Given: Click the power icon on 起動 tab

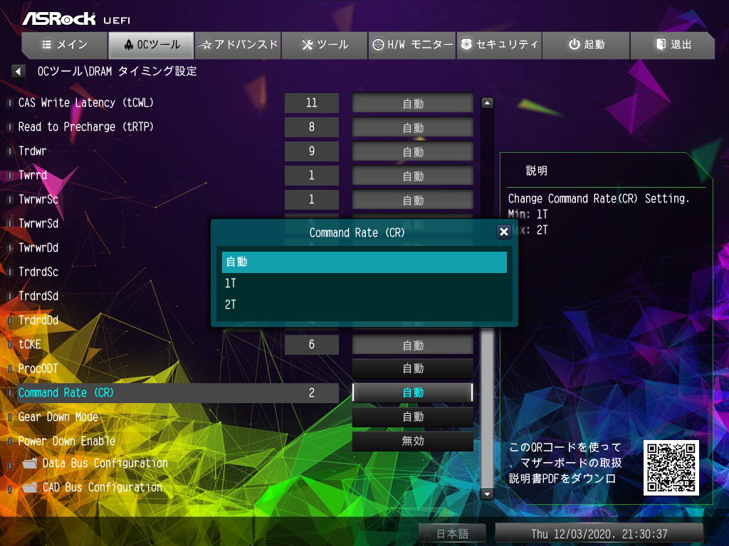Looking at the screenshot, I should [575, 44].
